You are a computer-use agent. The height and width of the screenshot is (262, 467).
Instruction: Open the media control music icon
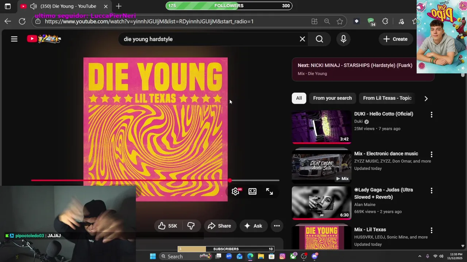pos(401,21)
